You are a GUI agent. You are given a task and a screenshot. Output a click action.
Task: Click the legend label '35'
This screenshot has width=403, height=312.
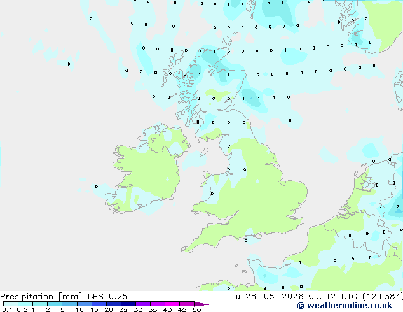pos(153,309)
